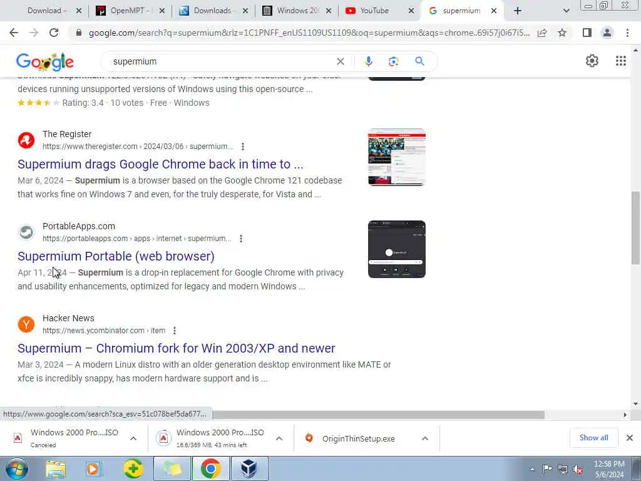Click the forward navigation arrow
The width and height of the screenshot is (641, 481).
(34, 33)
